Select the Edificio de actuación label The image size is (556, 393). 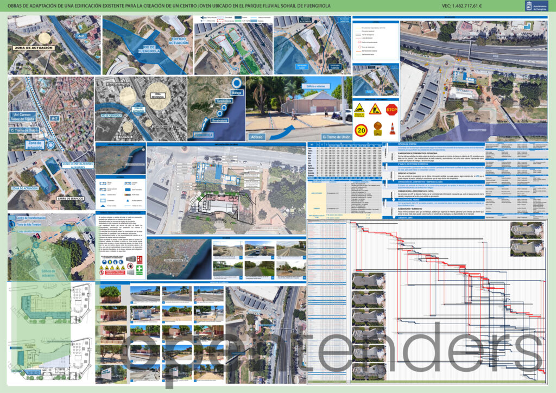(x=48, y=273)
